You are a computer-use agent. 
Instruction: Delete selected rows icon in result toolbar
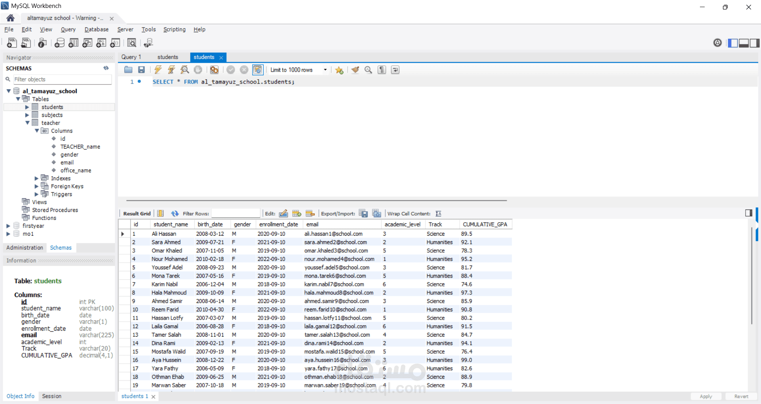310,213
